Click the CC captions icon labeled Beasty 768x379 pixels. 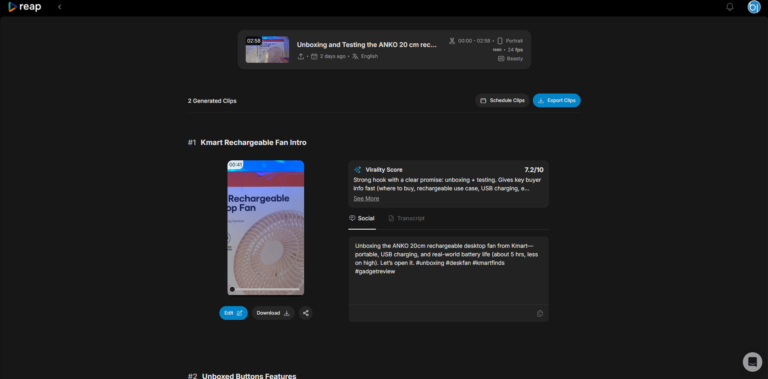pyautogui.click(x=501, y=59)
